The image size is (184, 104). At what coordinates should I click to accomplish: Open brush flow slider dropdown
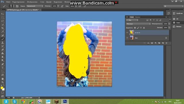pyautogui.click(x=76, y=6)
